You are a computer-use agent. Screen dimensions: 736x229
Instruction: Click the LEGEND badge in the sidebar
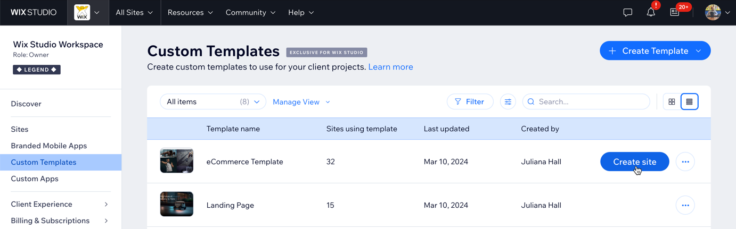coord(37,70)
